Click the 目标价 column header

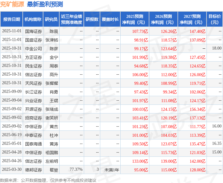click(215, 19)
